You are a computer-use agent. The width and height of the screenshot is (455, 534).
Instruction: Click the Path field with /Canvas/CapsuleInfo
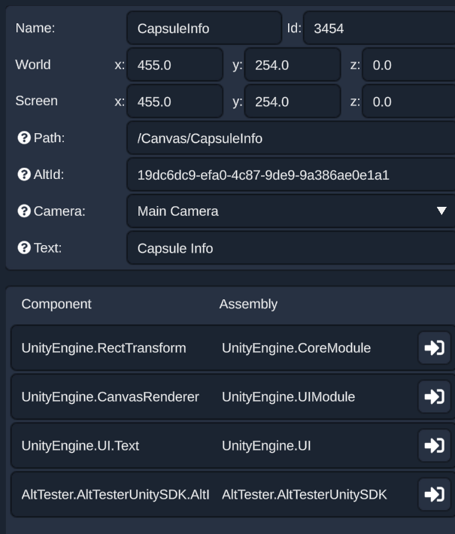point(291,138)
